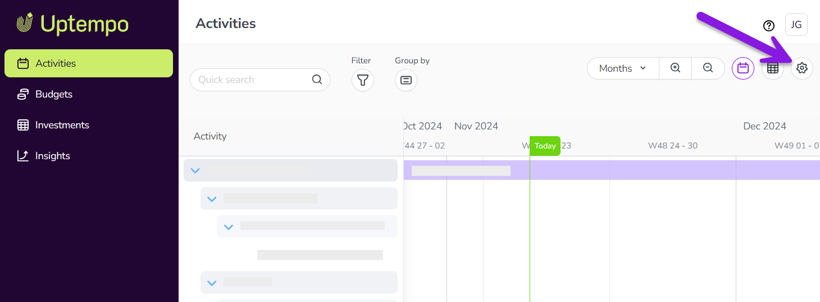Click the Investments table icon
Screen dimensions: 820x302
click(23, 125)
